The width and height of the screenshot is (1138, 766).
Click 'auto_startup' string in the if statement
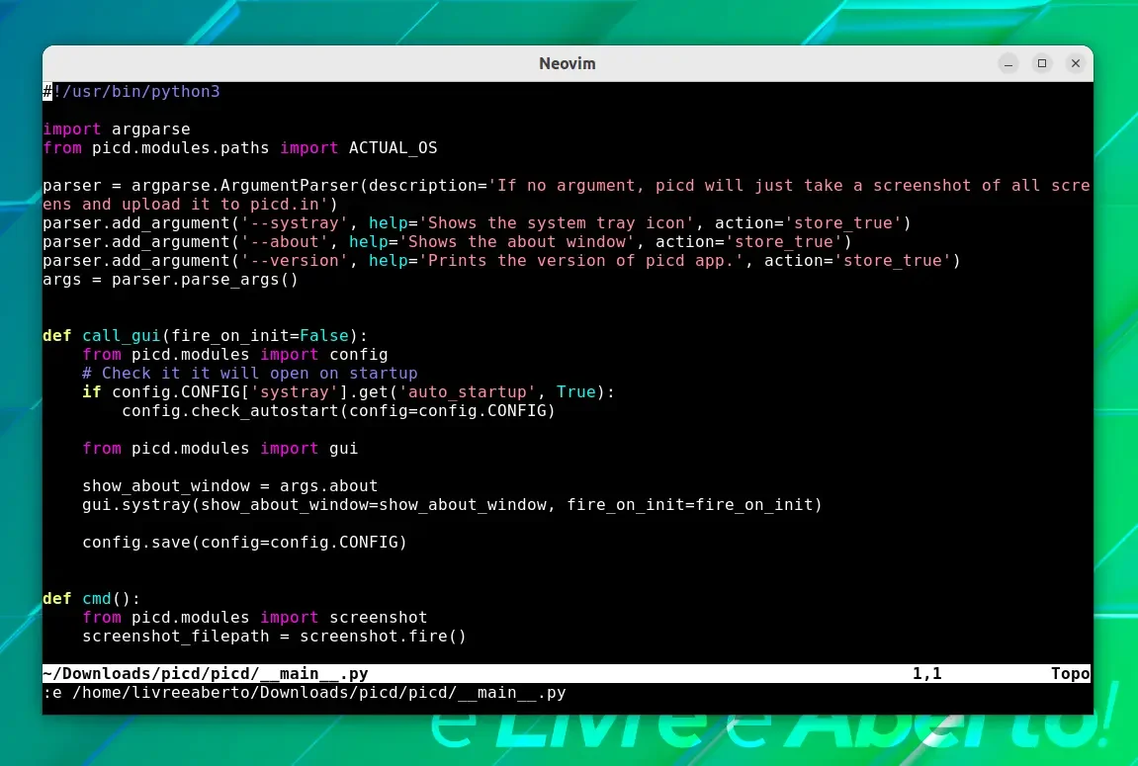click(468, 392)
